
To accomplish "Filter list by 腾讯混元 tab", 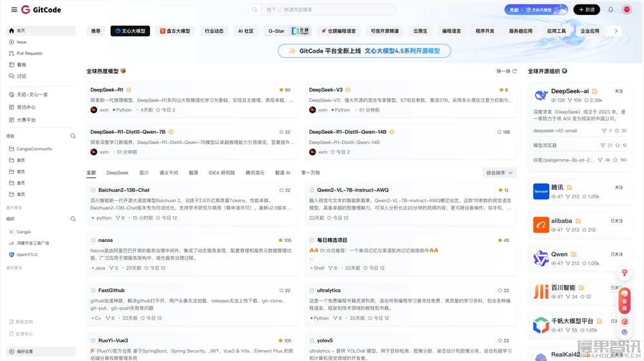I will (x=254, y=172).
